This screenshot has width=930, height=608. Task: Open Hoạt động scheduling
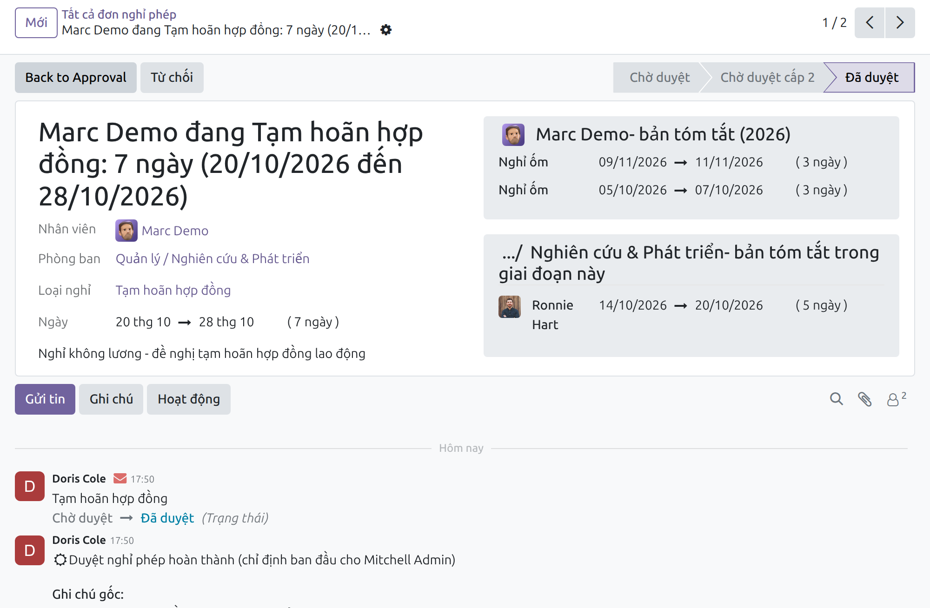click(189, 399)
